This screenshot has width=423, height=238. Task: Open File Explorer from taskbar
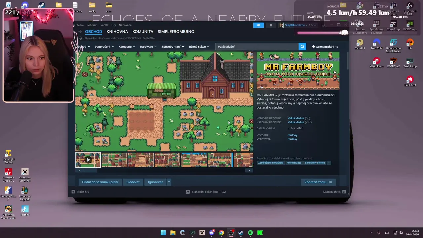pos(173,233)
